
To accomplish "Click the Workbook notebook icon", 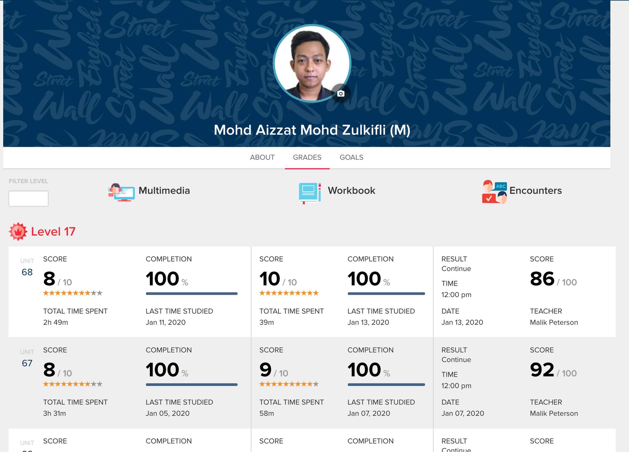I will 310,193.
